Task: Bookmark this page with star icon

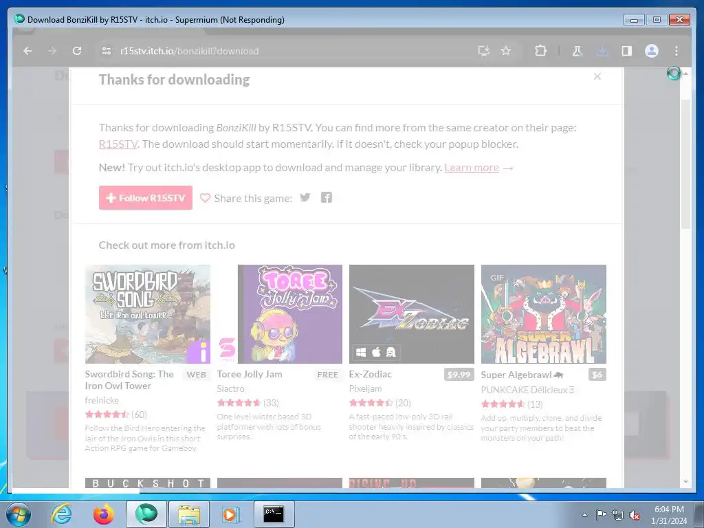Action: tap(506, 51)
